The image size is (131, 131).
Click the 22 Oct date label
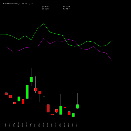77,125
